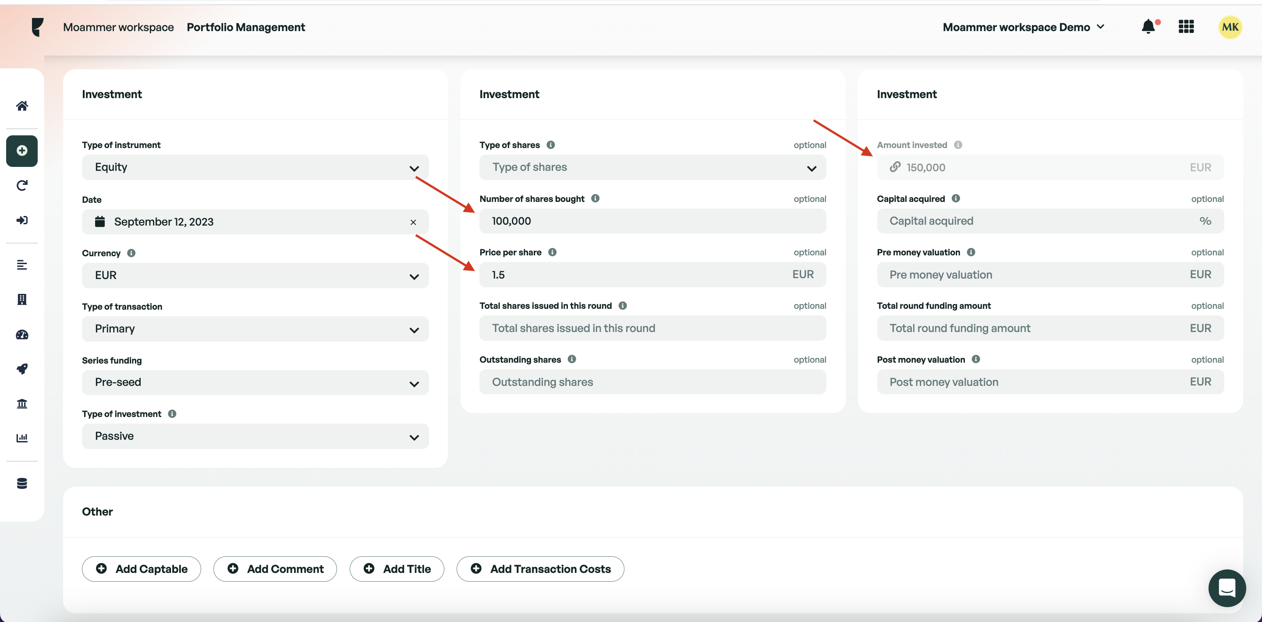The width and height of the screenshot is (1262, 622).
Task: Click the Amount invested 150,000 field
Action: [1050, 167]
